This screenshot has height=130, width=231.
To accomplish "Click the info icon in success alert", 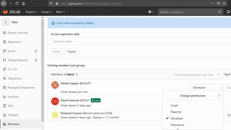I will point(53,23).
